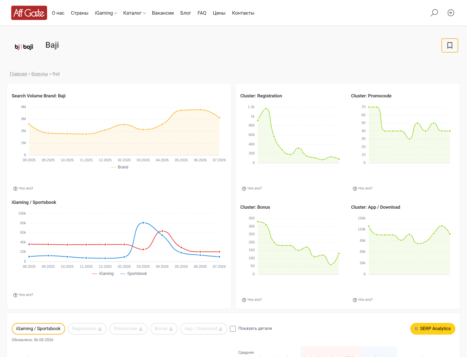Open the О нас menu item
Viewport: 467px width, 357px height.
58,13
